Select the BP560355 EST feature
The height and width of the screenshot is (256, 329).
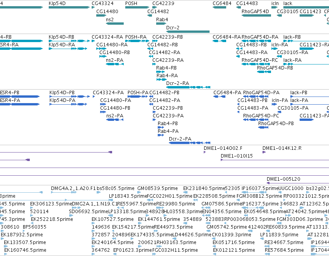pyautogui.click(x=24, y=231)
